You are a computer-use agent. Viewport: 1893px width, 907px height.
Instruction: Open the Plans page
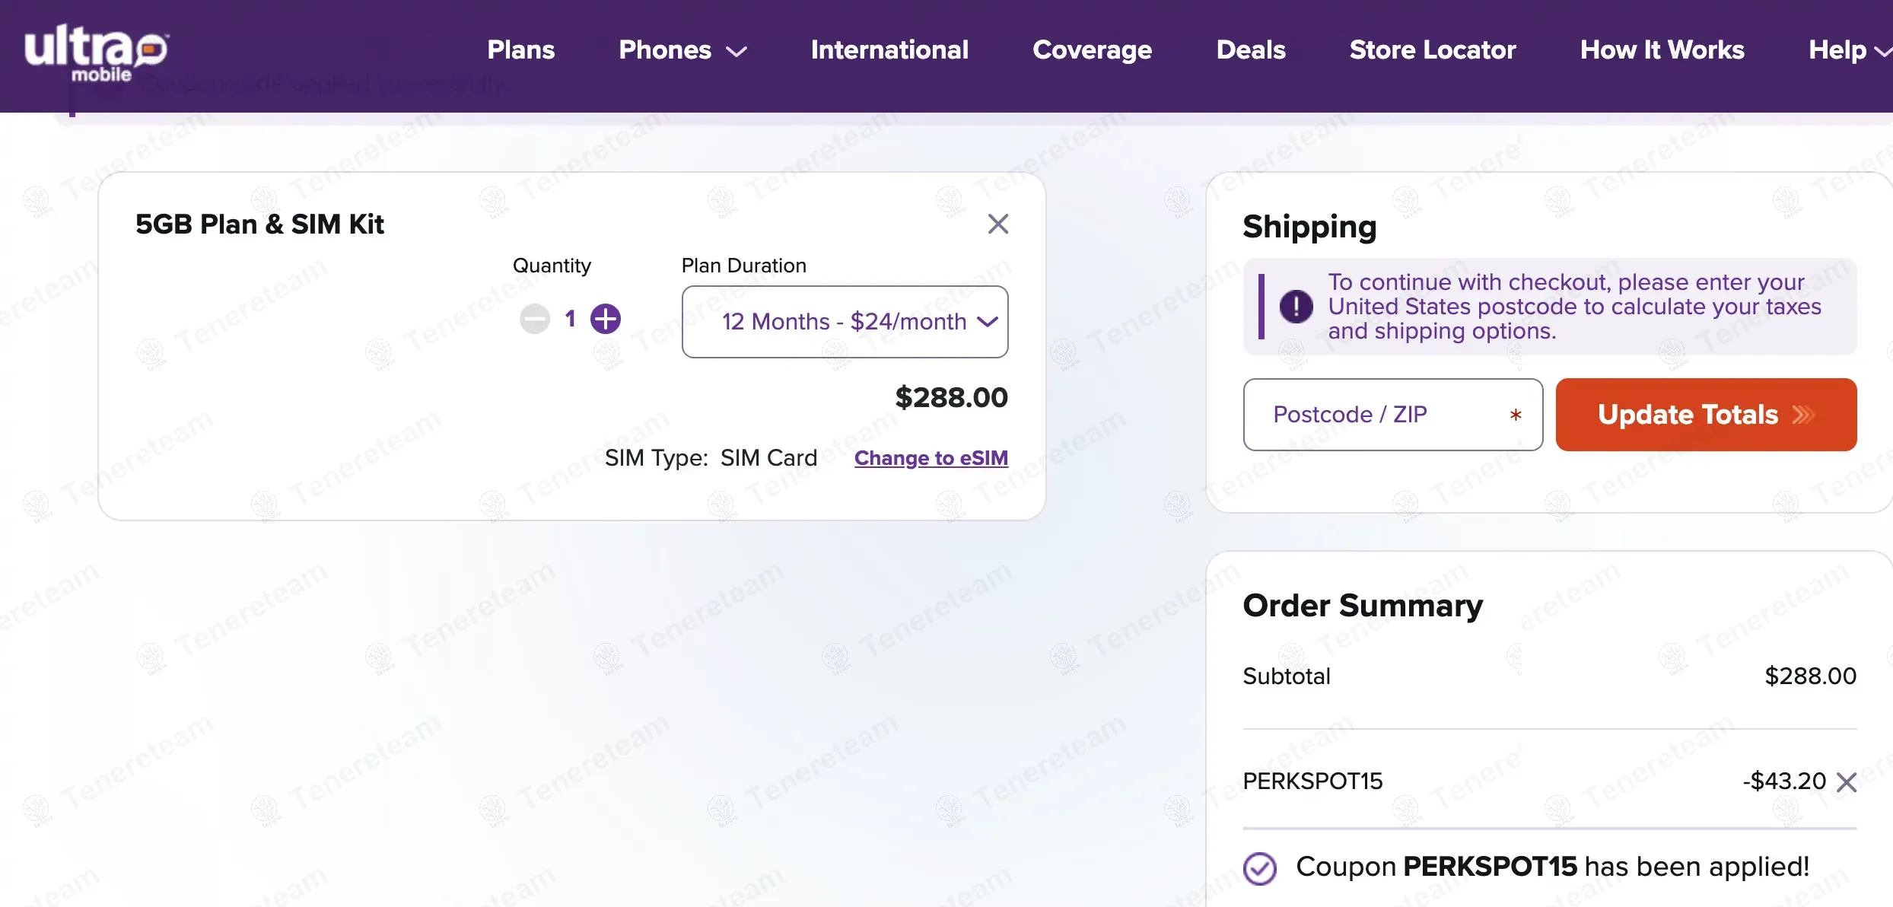tap(520, 50)
